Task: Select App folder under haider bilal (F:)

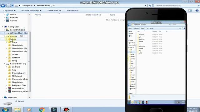Action: point(14,70)
